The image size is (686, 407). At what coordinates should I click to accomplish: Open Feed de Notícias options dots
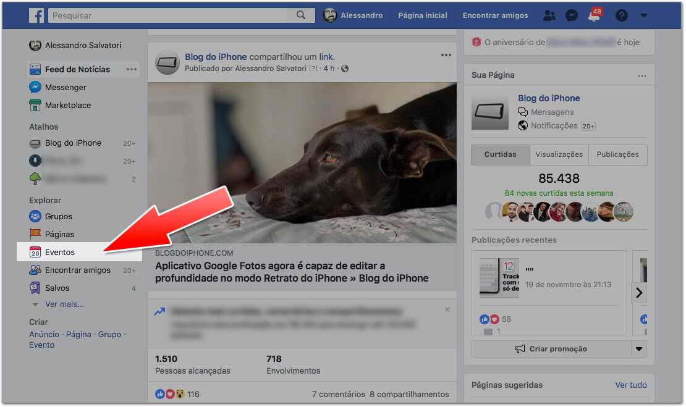point(131,69)
